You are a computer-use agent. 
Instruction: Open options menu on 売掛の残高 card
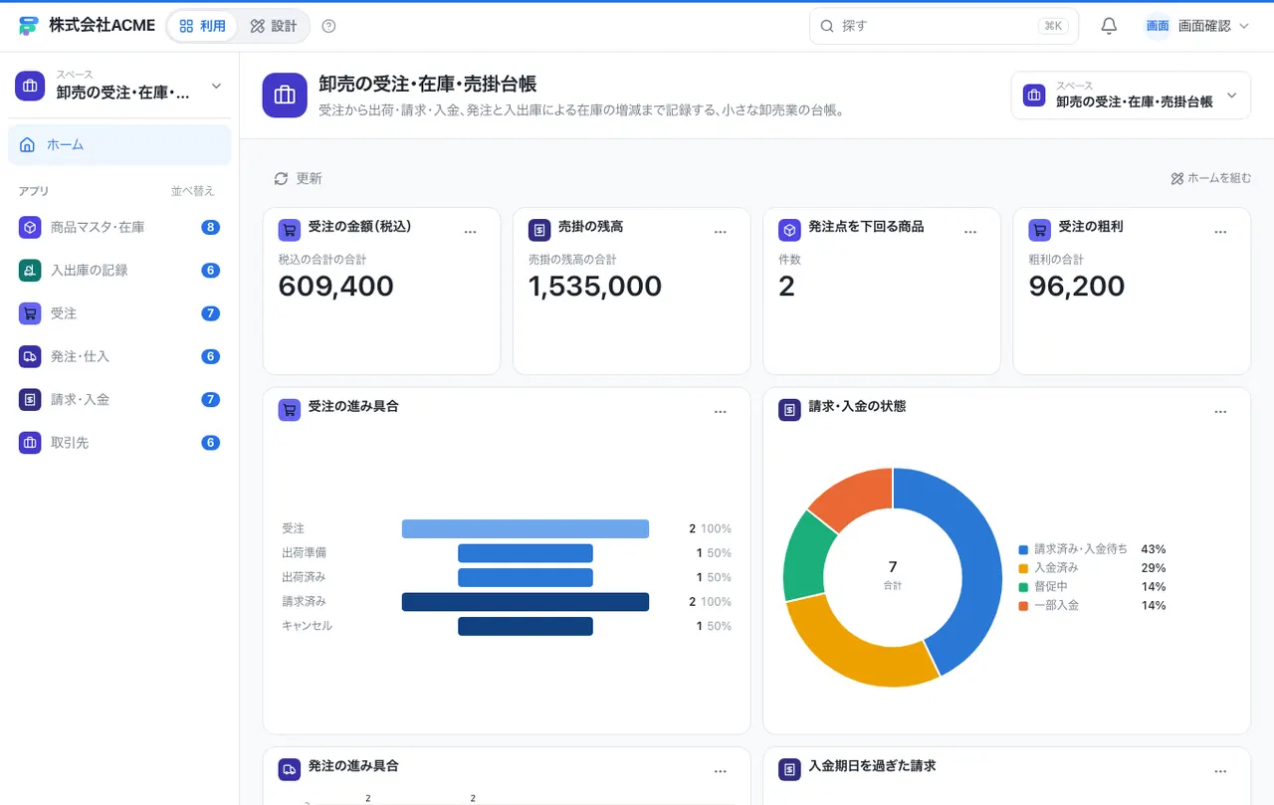pyautogui.click(x=721, y=231)
